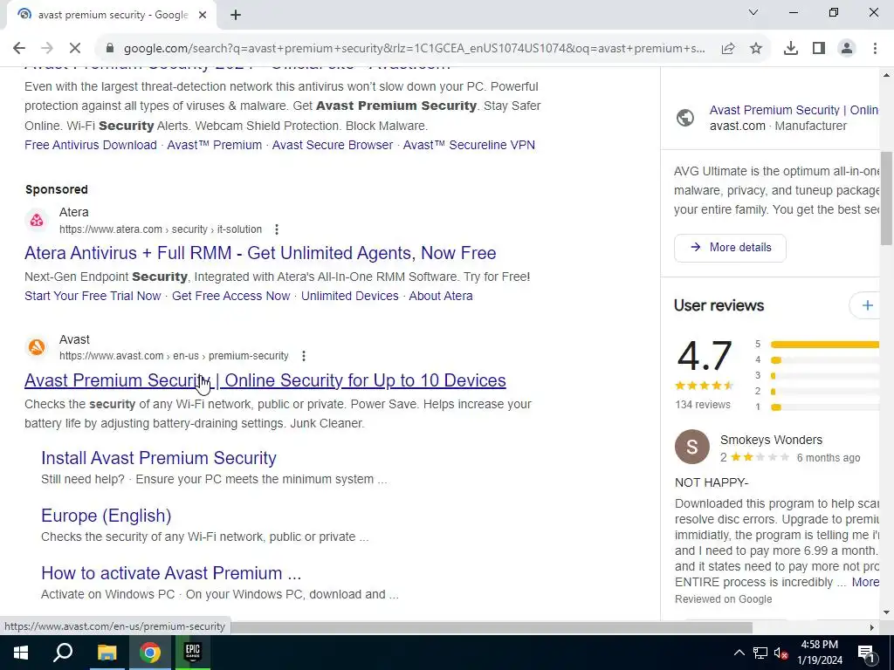The height and width of the screenshot is (670, 894).
Task: Click the Reviewed on Google text
Action: pyautogui.click(x=724, y=599)
